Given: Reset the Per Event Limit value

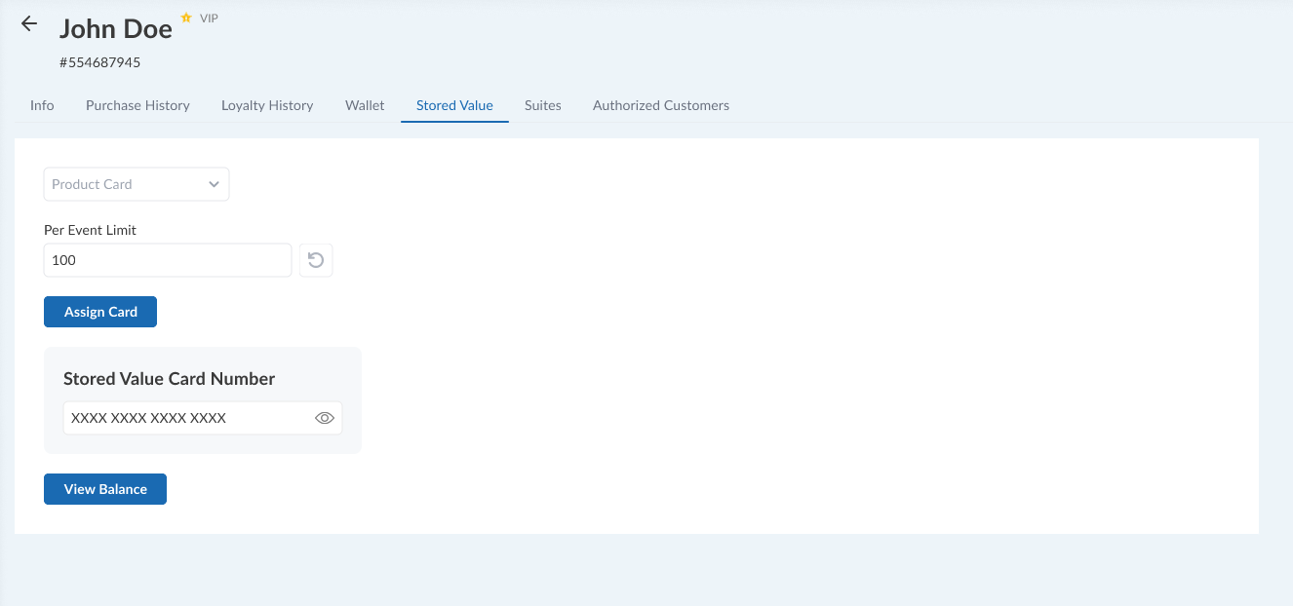Looking at the screenshot, I should [316, 260].
